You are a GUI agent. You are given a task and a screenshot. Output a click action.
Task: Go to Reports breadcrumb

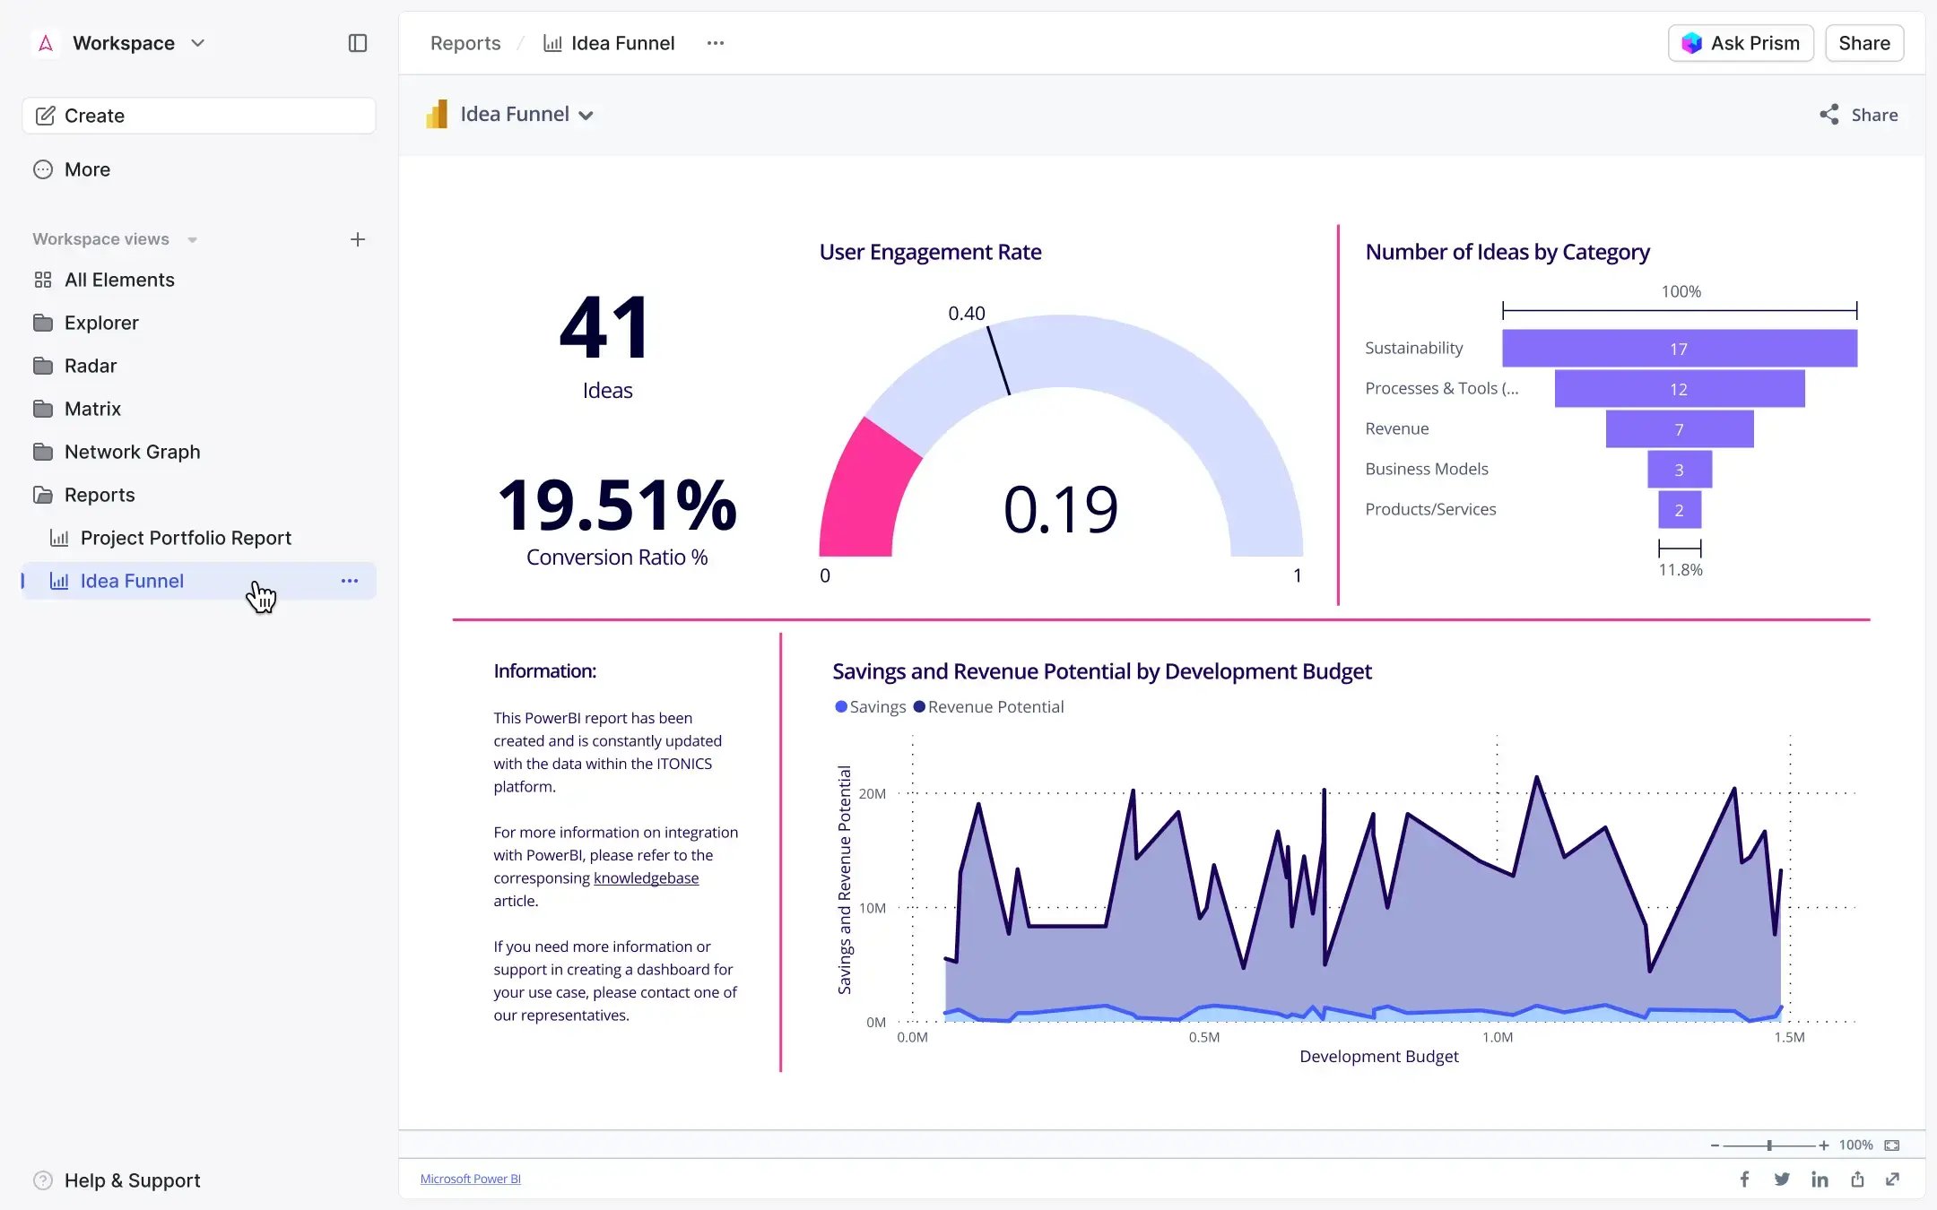coord(465,43)
